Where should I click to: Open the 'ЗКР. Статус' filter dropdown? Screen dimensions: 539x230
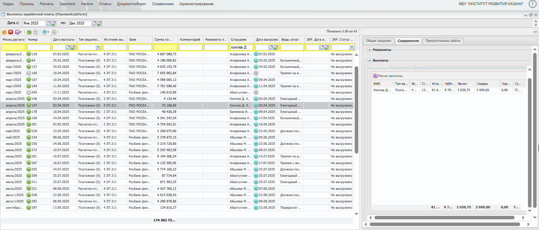coord(351,47)
